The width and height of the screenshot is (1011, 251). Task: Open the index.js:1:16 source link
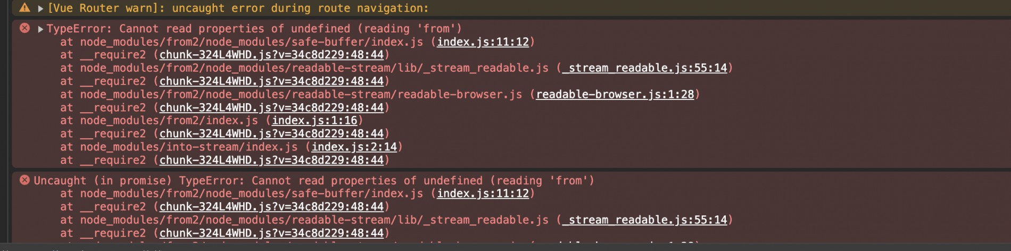314,121
